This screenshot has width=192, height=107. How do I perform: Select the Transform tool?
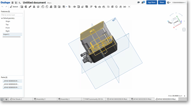[82, 7]
